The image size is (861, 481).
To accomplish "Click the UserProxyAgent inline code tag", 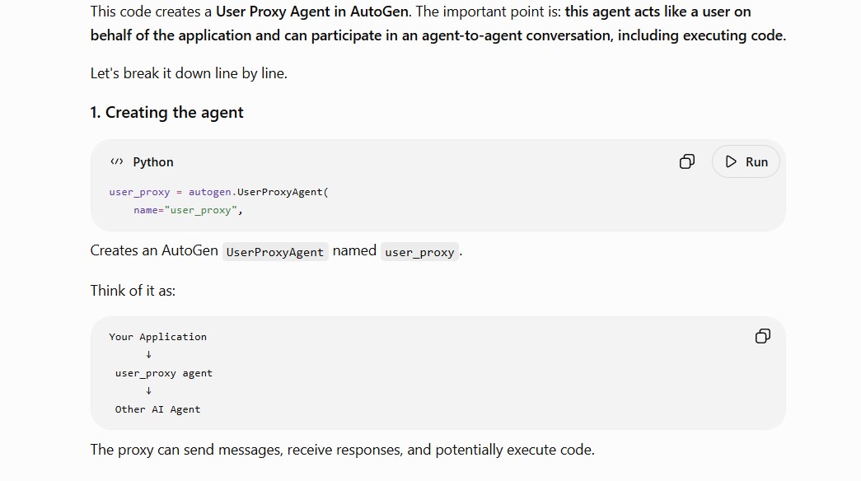I will point(275,251).
